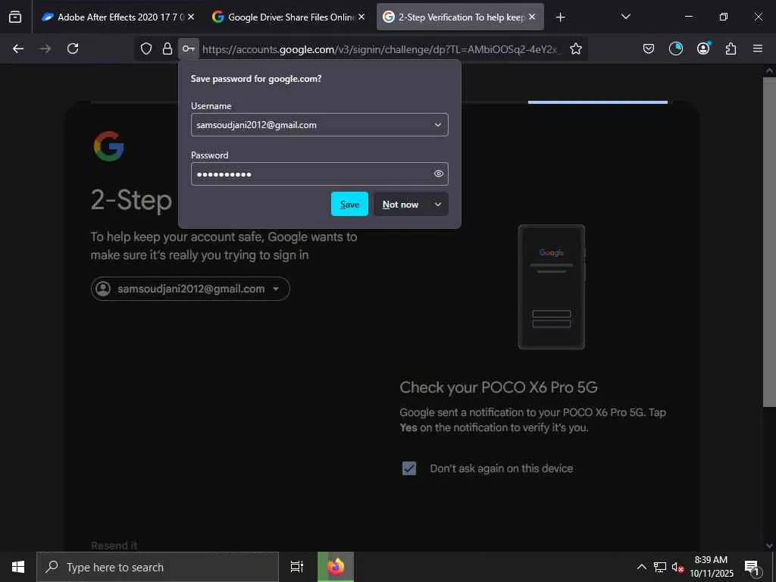Viewport: 776px width, 582px height.
Task: Click the Check your POCO X6 Pro 5G heading
Action: 499,387
